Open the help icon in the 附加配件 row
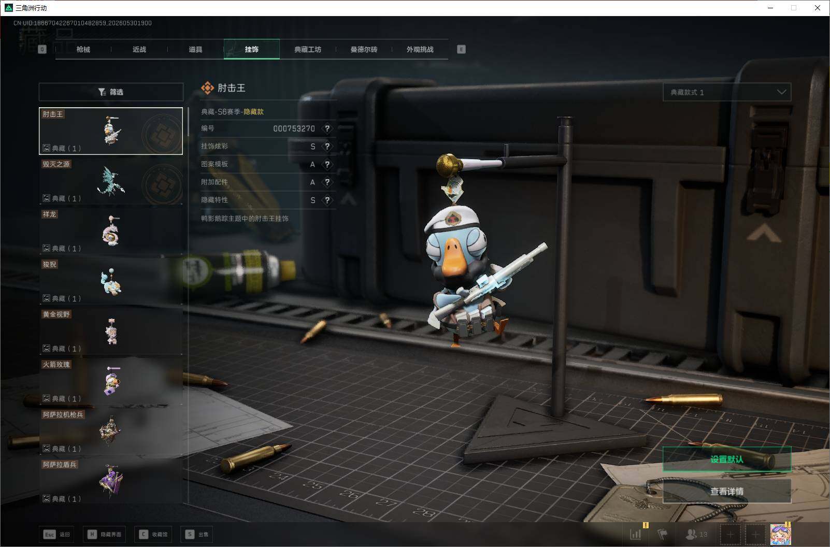Viewport: 830px width, 547px height. point(327,182)
